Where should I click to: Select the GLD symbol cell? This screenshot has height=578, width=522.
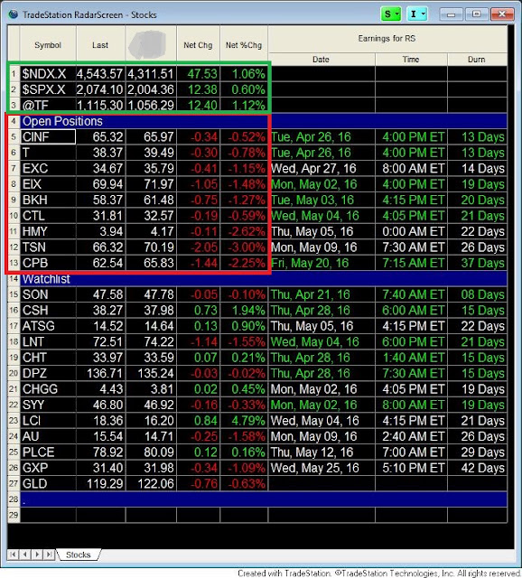point(48,484)
